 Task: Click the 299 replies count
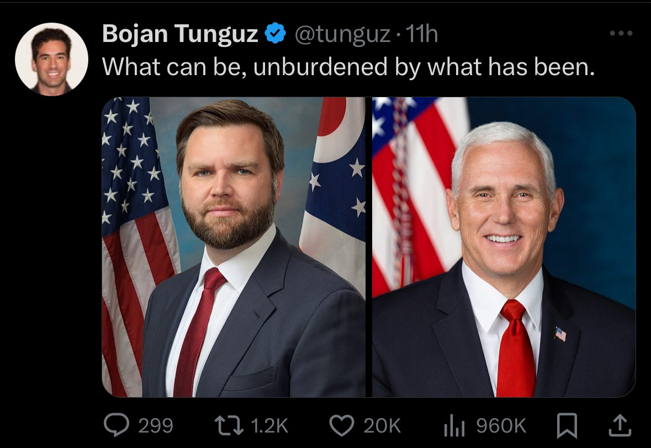[155, 426]
